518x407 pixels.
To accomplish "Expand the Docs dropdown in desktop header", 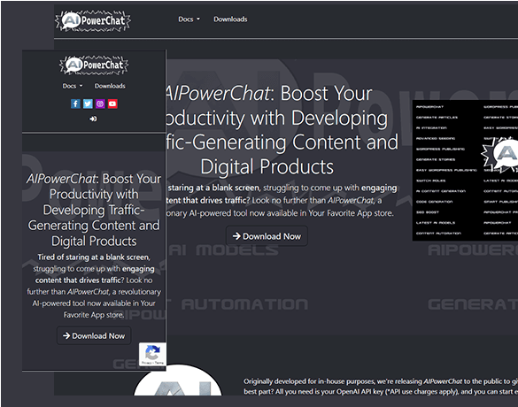I will click(x=189, y=19).
